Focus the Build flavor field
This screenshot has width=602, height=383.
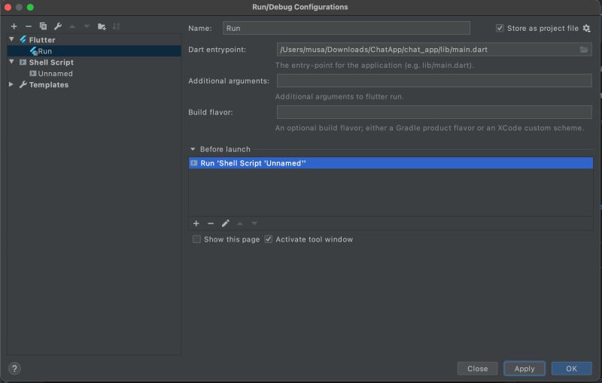(x=434, y=112)
